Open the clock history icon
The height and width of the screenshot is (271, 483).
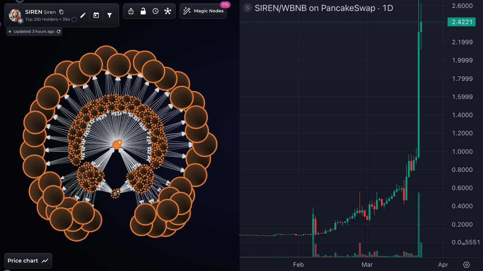(155, 11)
